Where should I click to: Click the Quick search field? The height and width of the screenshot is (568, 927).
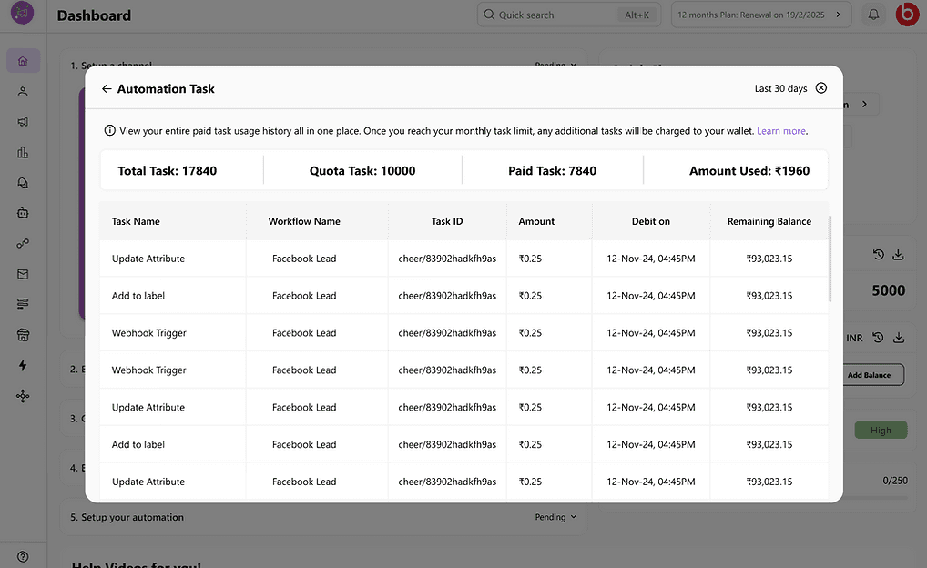569,15
